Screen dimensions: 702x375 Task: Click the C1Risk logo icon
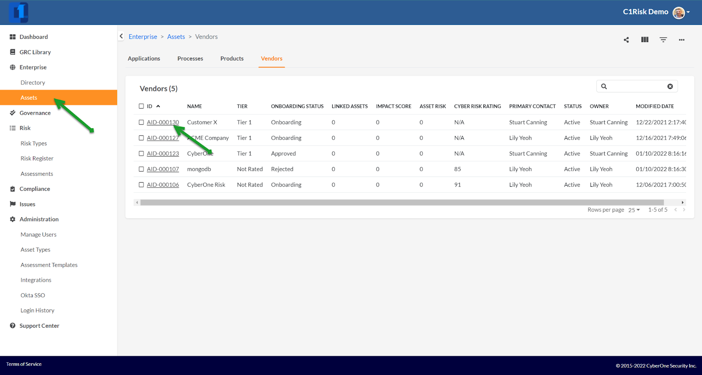(x=18, y=12)
